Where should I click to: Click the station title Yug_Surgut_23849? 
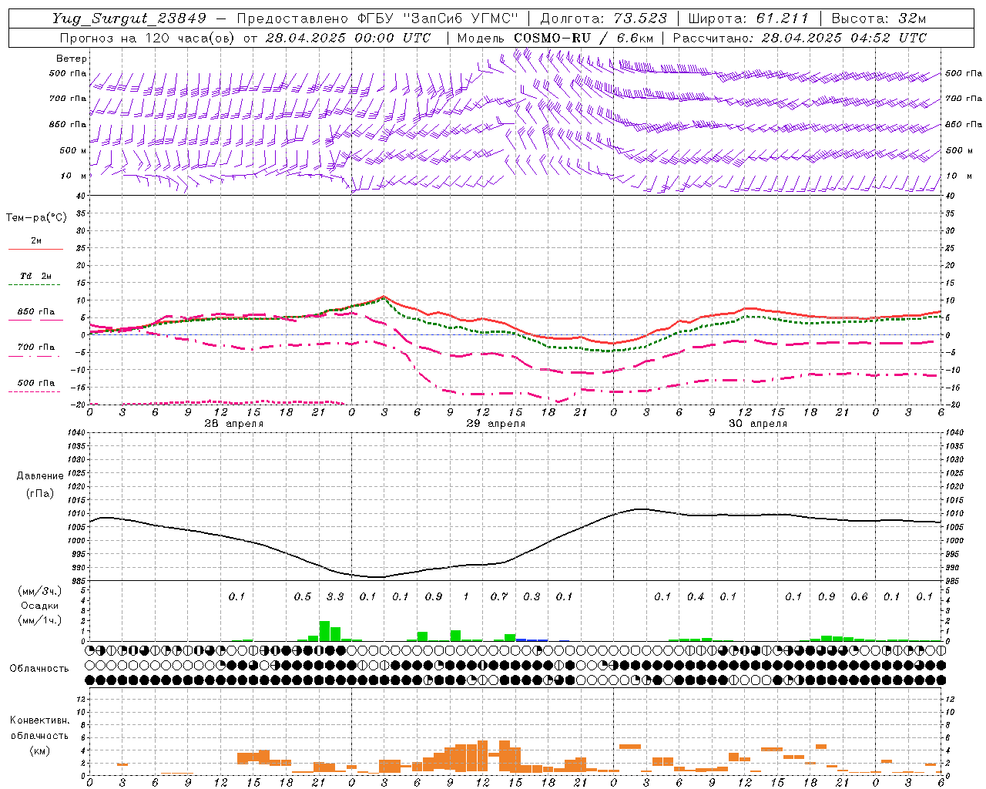pos(130,18)
